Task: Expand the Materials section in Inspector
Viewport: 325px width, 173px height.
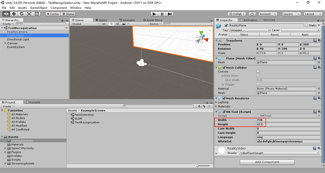Action: pyautogui.click(x=216, y=106)
